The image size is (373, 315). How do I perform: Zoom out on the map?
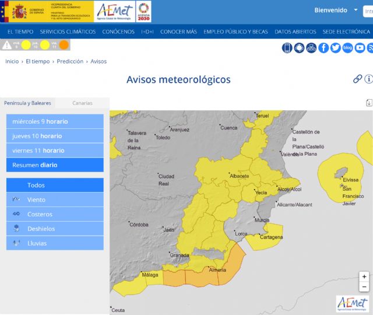click(x=364, y=286)
